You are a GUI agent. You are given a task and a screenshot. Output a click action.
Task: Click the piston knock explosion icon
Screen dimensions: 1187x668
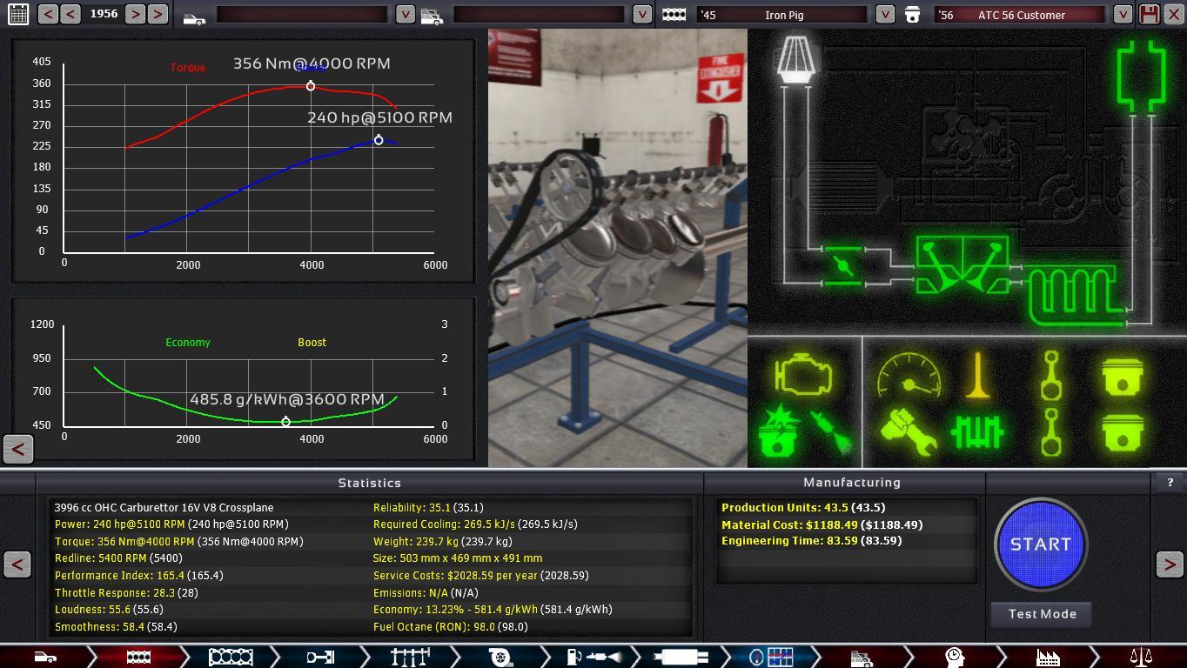pos(781,432)
